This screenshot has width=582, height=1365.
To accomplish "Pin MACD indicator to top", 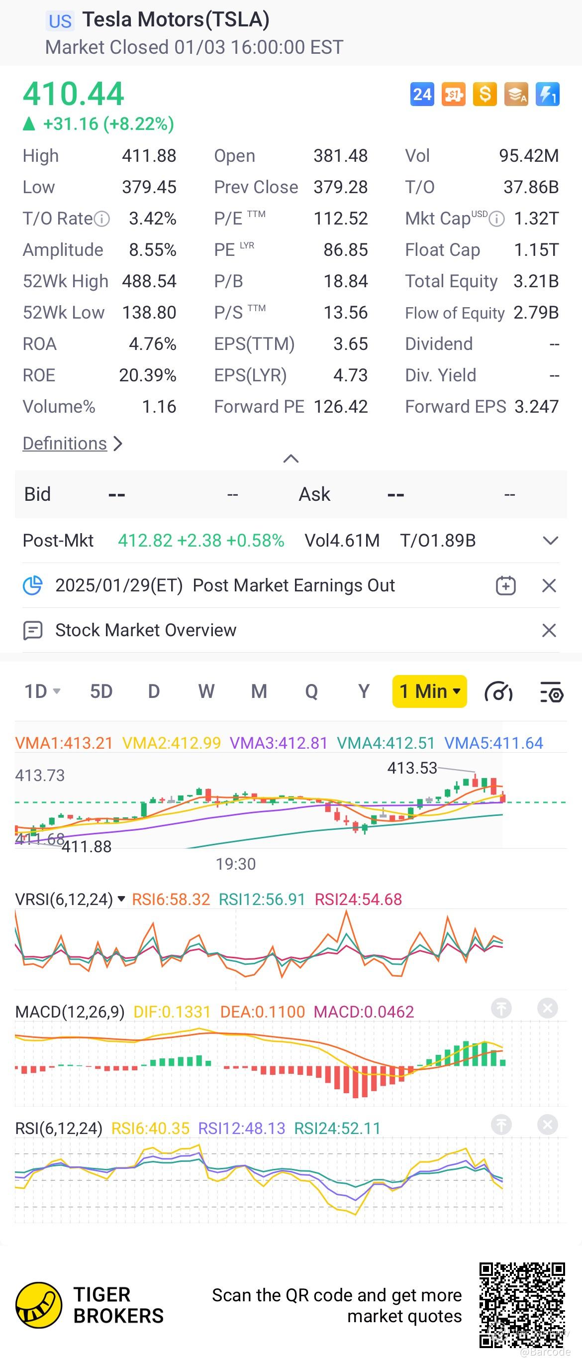I will 501,1008.
